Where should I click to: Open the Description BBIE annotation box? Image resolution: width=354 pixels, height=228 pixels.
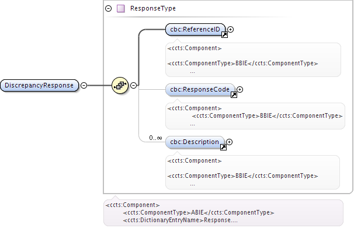(x=252, y=172)
